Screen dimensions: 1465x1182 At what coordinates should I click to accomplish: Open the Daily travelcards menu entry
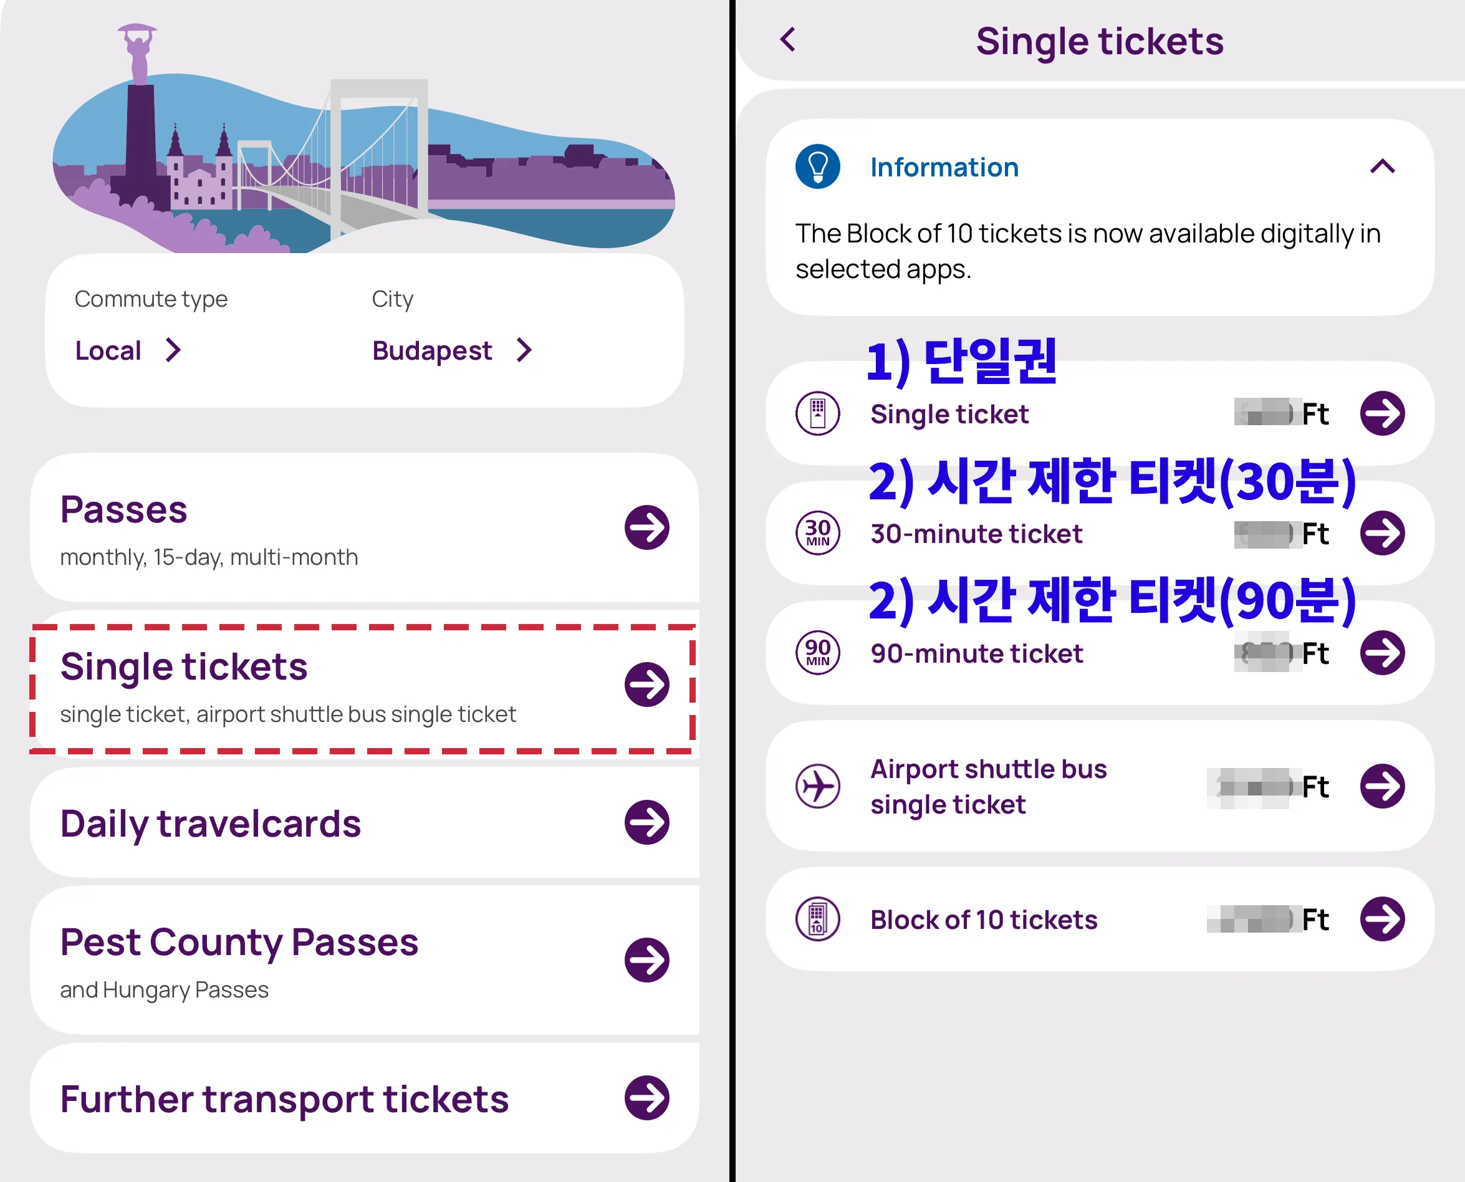click(x=210, y=824)
